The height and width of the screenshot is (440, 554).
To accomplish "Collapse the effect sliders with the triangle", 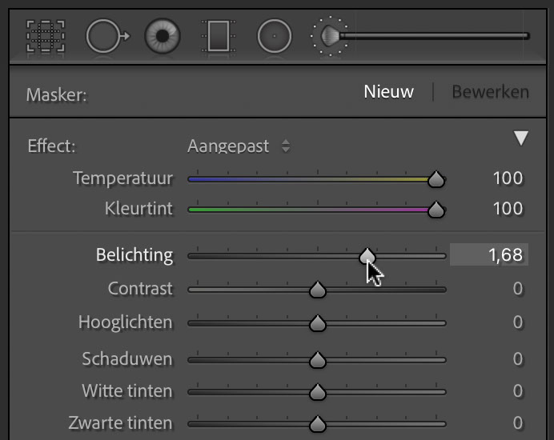I will click(x=521, y=138).
